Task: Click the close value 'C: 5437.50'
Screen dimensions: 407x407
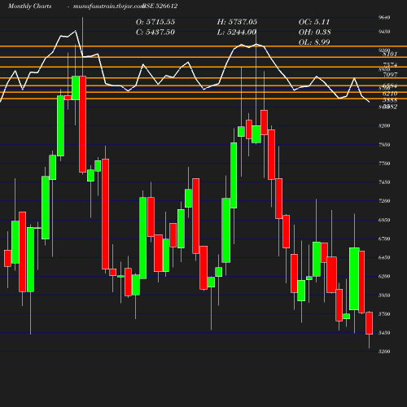Action: [x=155, y=32]
